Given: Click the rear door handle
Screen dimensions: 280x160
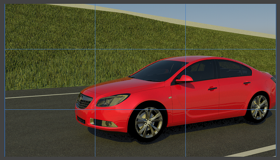Looking at the screenshot, I should (247, 83).
